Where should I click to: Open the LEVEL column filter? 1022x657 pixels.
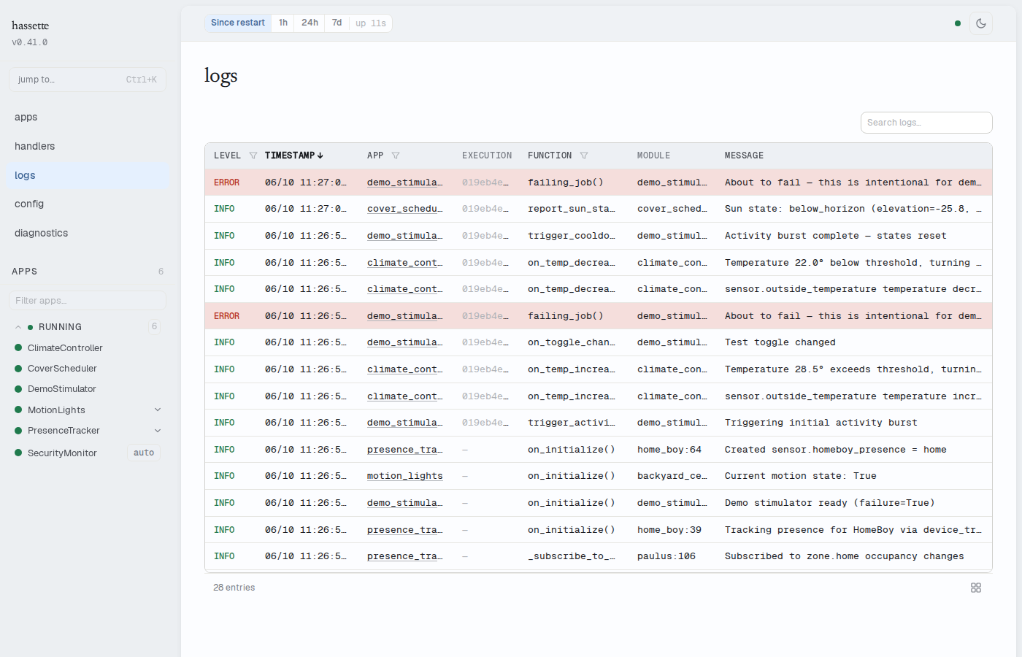(253, 155)
